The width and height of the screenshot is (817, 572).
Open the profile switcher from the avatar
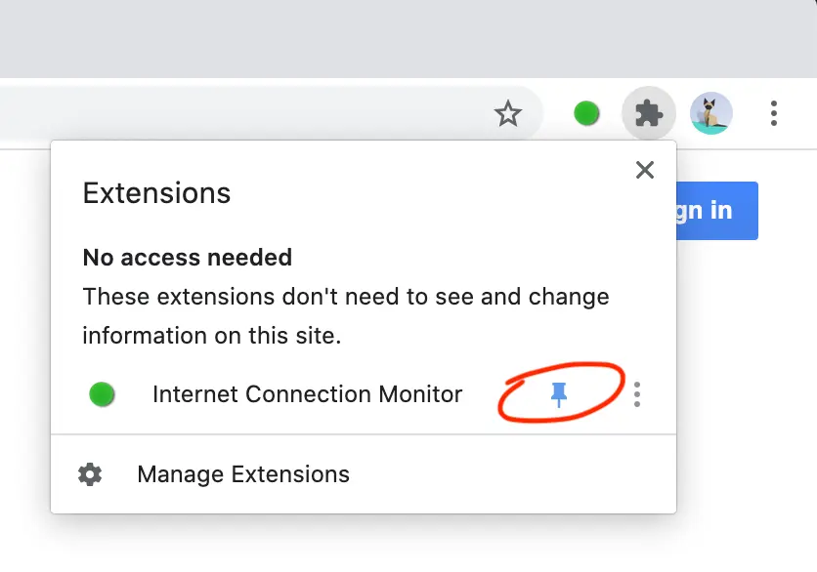710,113
